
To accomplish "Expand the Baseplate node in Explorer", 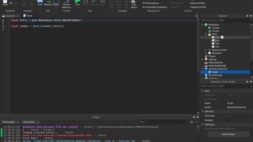I will point(206,53).
